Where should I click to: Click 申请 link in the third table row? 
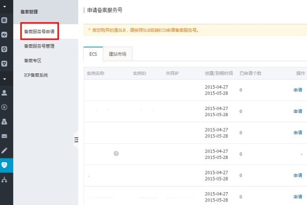pos(297,132)
